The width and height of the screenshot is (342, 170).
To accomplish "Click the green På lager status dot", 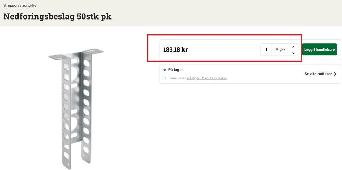I will pyautogui.click(x=165, y=70).
